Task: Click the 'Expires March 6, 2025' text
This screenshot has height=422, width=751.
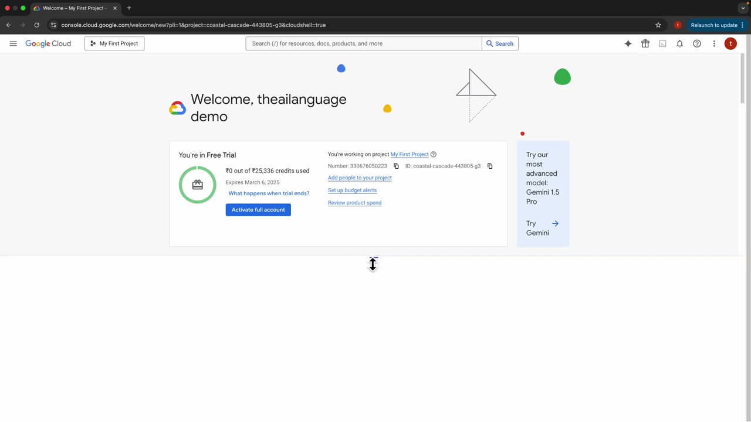Action: tap(252, 182)
